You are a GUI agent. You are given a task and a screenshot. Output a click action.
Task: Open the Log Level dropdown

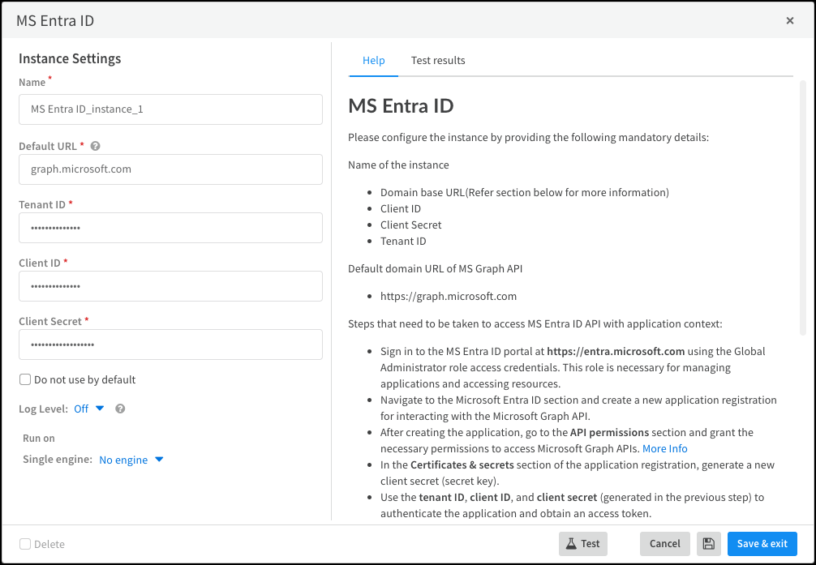89,409
